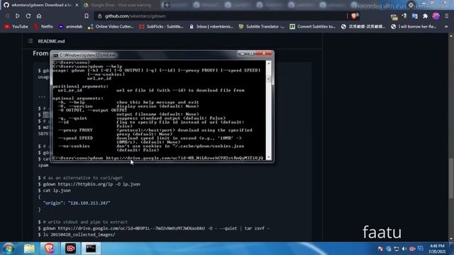Click the 'cat ip.json' code line
Screen dimensions: 454x255
coord(55,191)
